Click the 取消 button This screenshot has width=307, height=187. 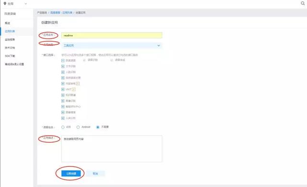(95, 174)
